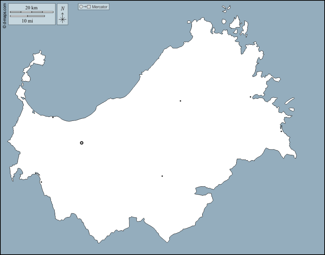Click the 20 km scale bar
The image size is (325, 255).
click(31, 12)
